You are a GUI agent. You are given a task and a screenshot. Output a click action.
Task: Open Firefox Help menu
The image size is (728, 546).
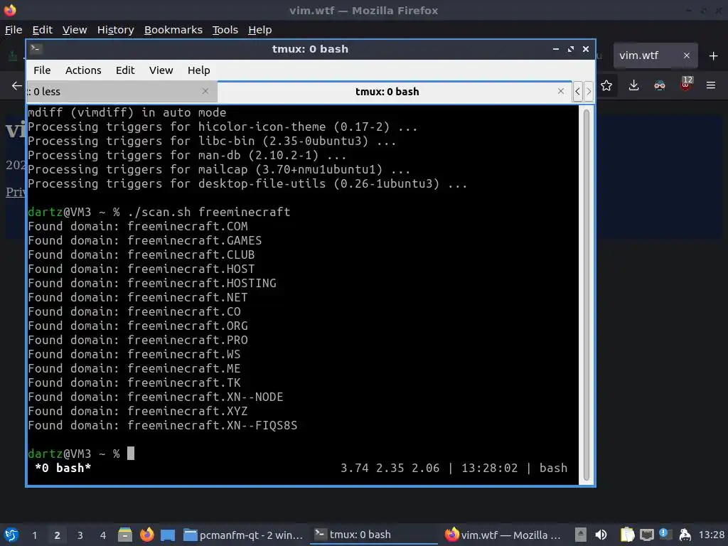coord(260,30)
